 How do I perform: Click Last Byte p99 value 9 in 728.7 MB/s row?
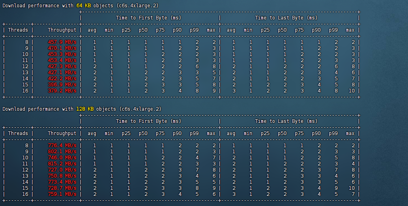[336, 188]
